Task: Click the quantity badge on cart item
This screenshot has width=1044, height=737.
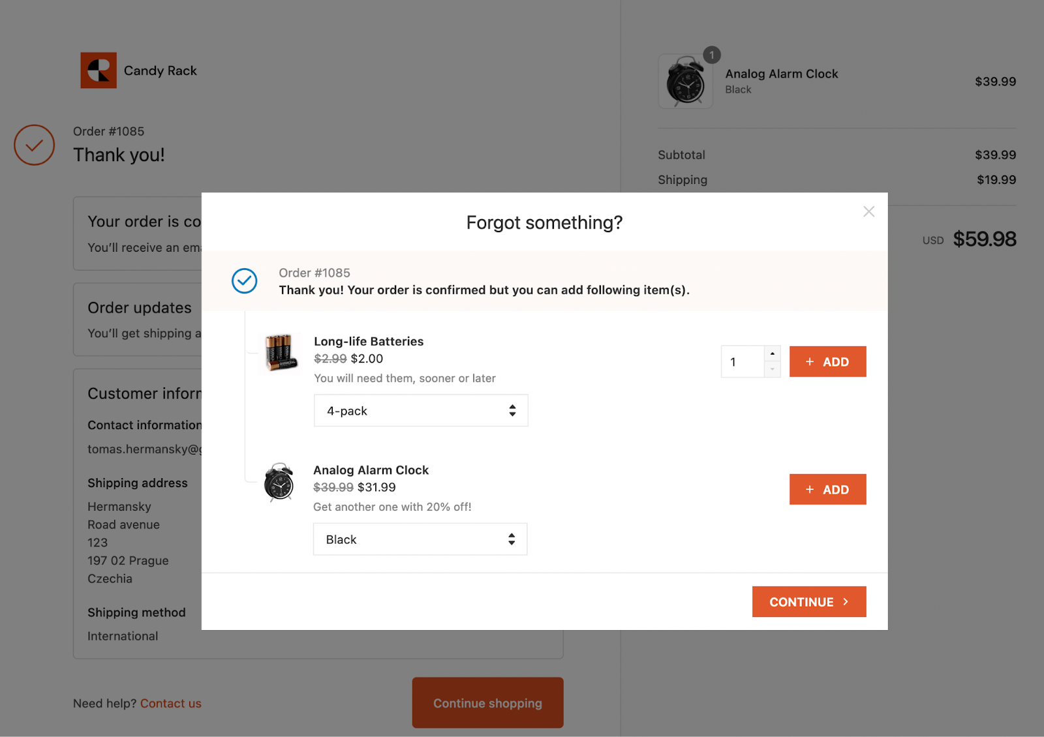Action: 712,55
